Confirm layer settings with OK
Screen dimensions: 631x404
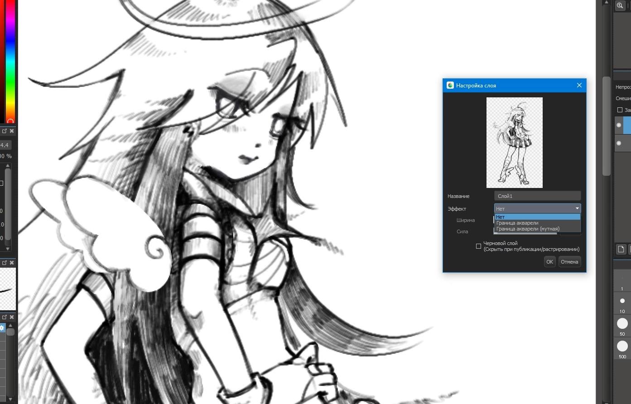click(549, 262)
